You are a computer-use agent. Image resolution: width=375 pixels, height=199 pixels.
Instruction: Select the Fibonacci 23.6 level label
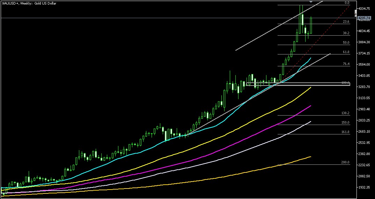point(346,22)
